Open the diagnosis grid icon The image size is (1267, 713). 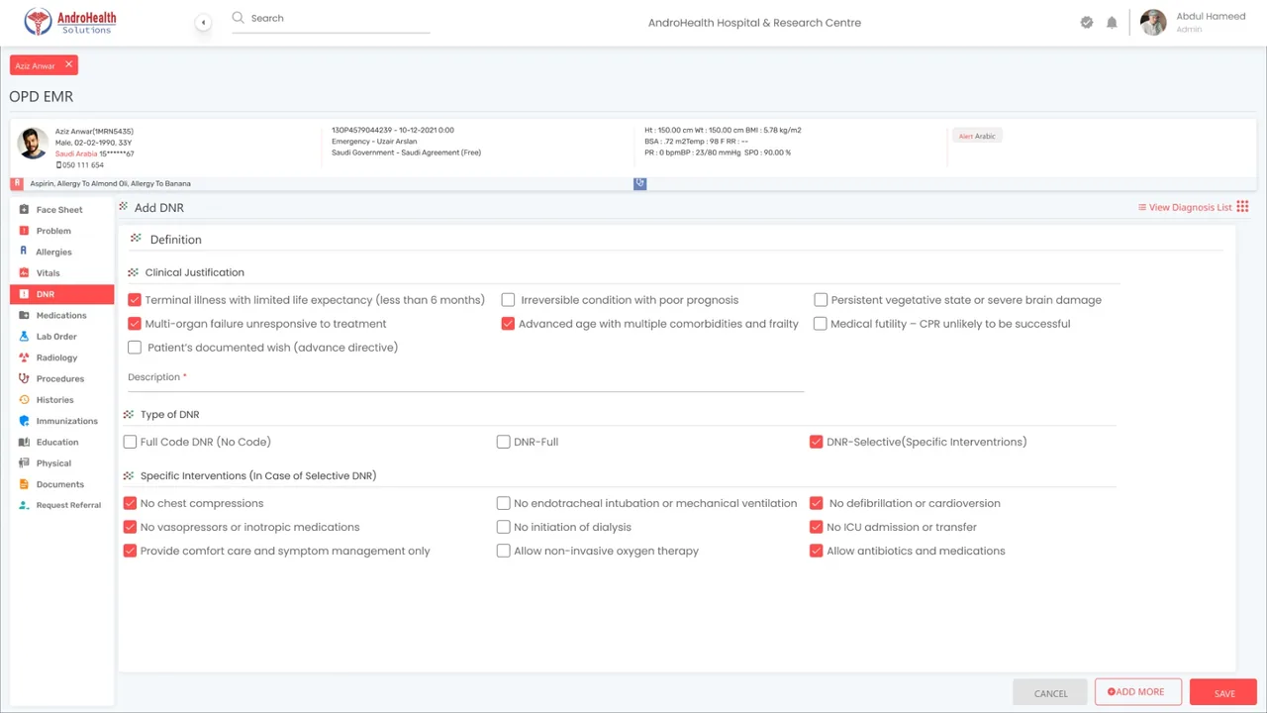[x=1242, y=207]
